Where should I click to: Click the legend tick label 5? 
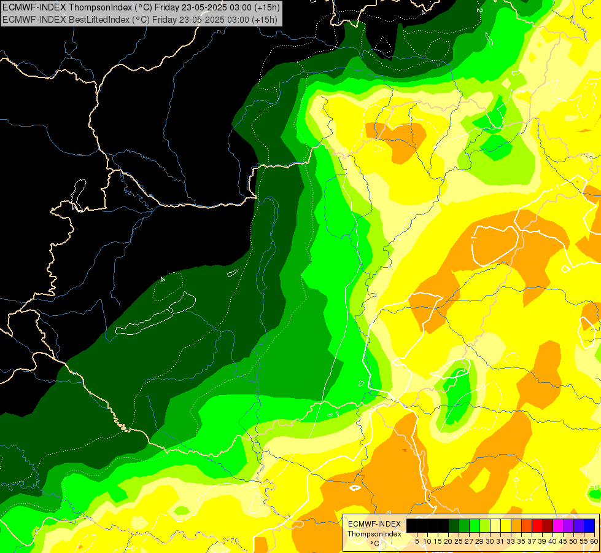[417, 541]
